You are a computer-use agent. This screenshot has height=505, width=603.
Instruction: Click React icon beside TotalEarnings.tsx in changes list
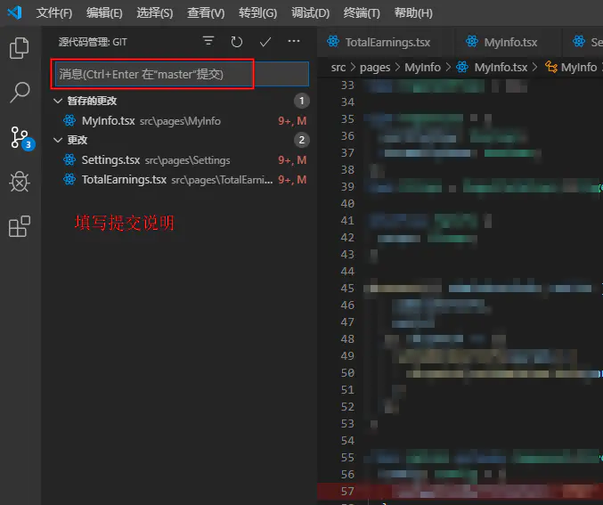coord(69,179)
